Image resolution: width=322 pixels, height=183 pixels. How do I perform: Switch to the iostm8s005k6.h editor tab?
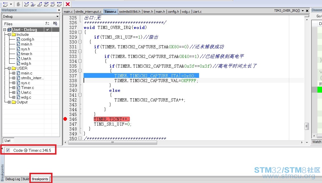point(130,12)
